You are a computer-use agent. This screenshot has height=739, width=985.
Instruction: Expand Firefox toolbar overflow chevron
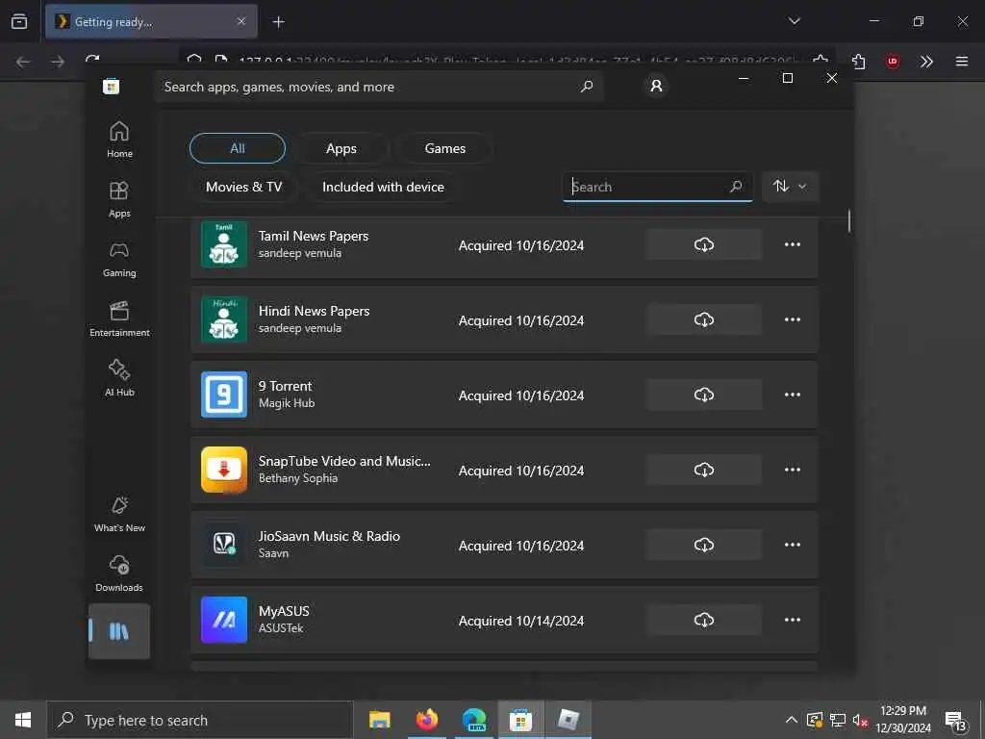(x=926, y=62)
